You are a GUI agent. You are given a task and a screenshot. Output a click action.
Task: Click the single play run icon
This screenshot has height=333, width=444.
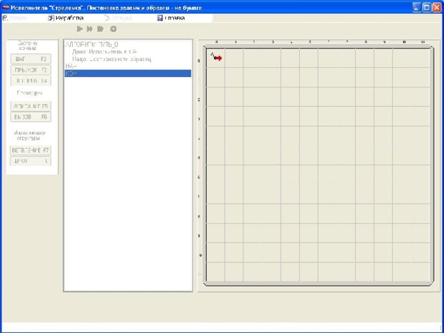(80, 29)
